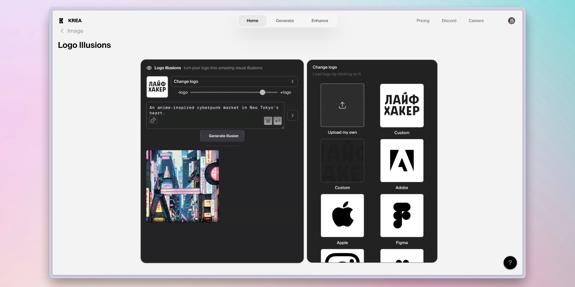This screenshot has width=575, height=287.
Task: Click the Logo Illusions eye icon
Action: tap(149, 68)
